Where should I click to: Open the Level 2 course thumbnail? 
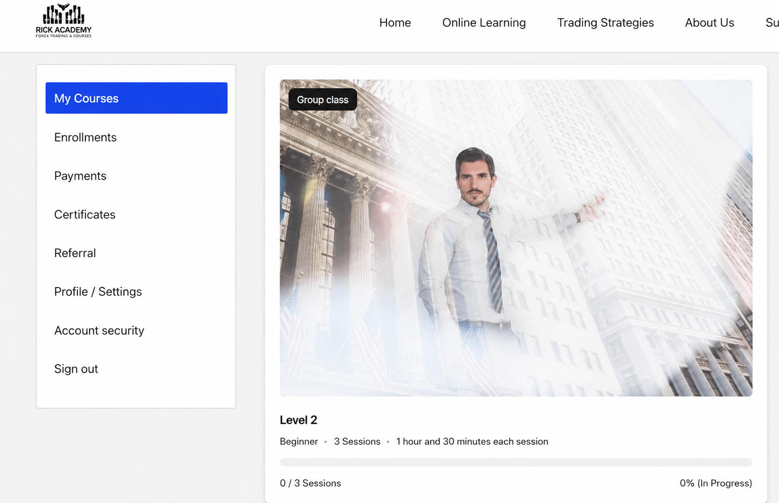(516, 238)
